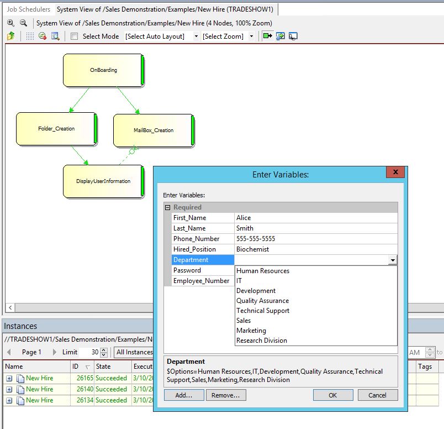Click the refresh layout icon beside monitor
Viewport: 444px width, 429px height.
[x=281, y=36]
